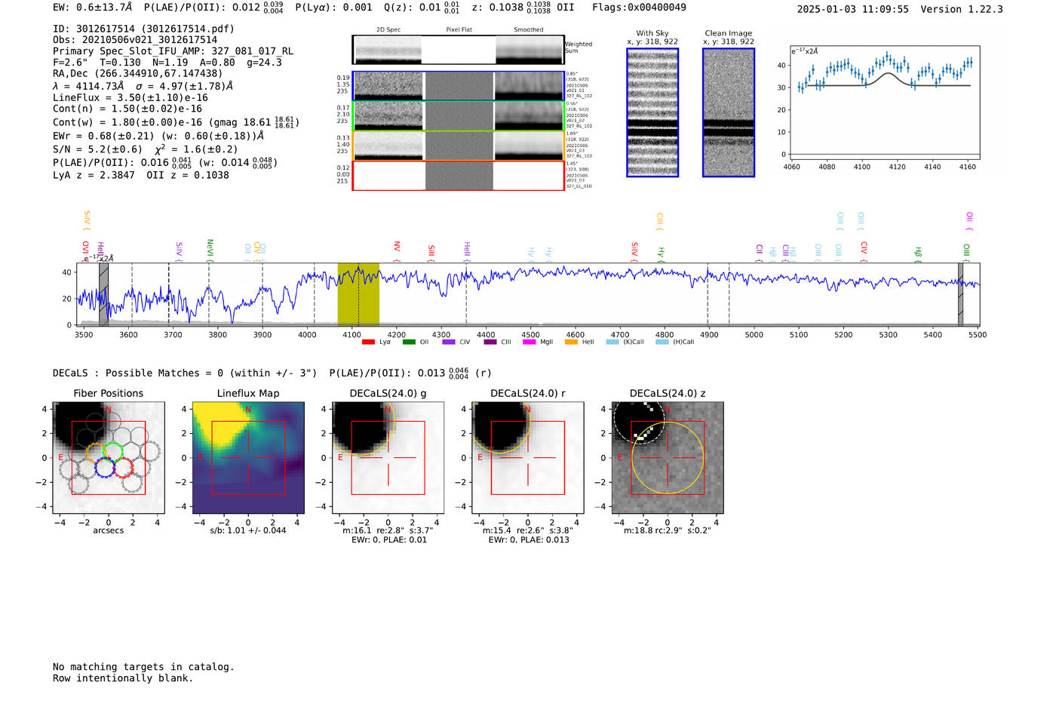Viewport: 1056px width, 719px height.
Task: Click the red-framed empty 2D spectrum row
Action: (x=458, y=176)
